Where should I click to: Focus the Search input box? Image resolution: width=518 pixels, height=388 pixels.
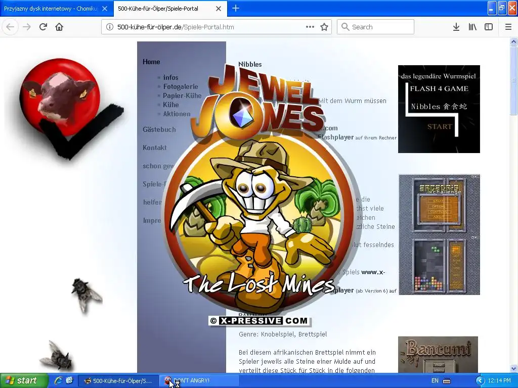tap(375, 27)
